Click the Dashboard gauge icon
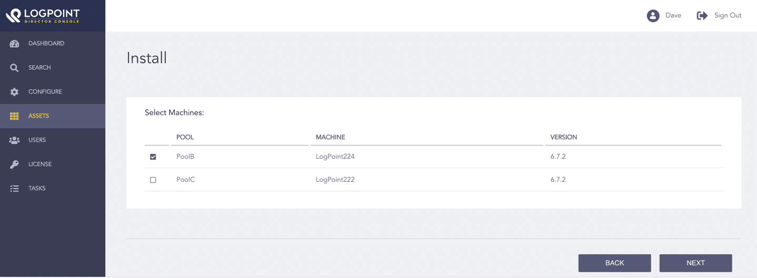The image size is (757, 278). (x=15, y=44)
